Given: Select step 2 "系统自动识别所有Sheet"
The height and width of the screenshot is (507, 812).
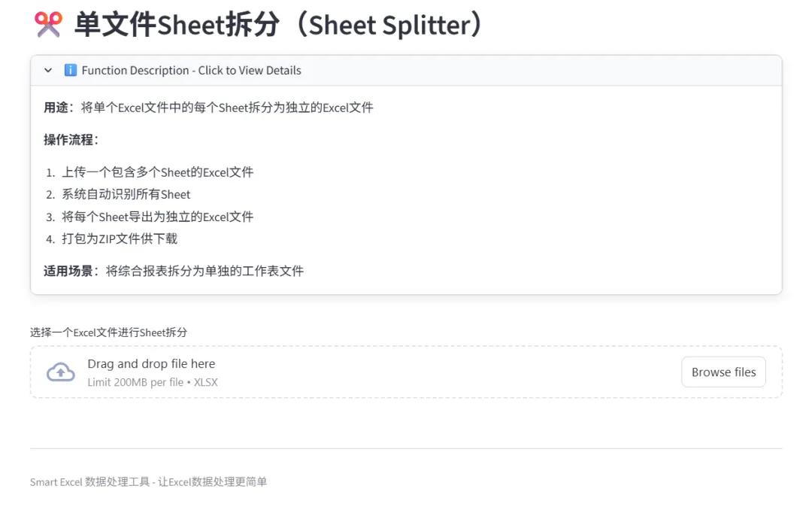Looking at the screenshot, I should tap(126, 194).
